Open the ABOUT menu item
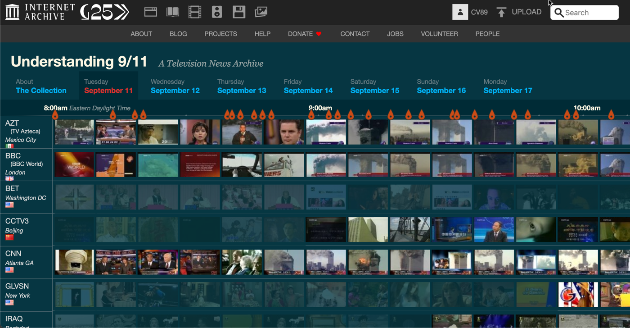This screenshot has height=328, width=630. 141,34
